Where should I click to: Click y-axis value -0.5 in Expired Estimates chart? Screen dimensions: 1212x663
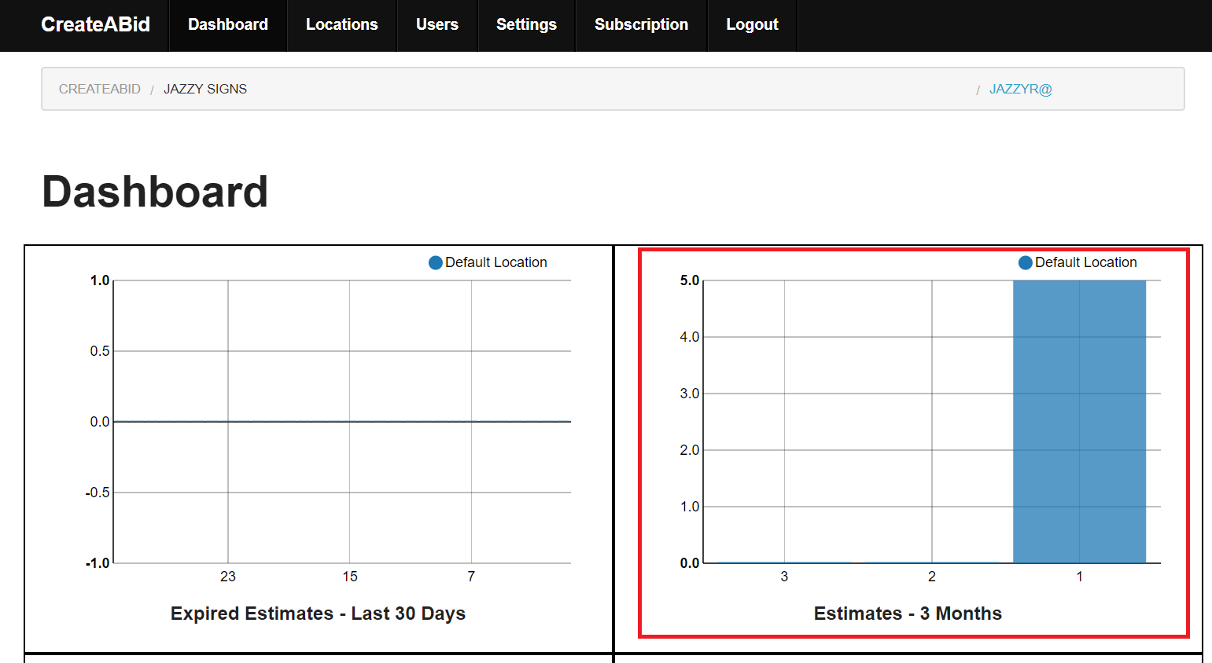(x=98, y=493)
